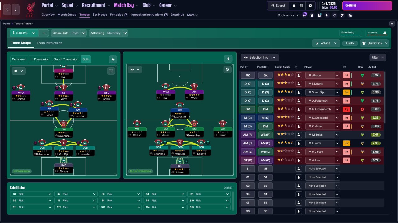Open the Clean Slate Style dropdown
The height and width of the screenshot is (223, 398).
[68, 33]
